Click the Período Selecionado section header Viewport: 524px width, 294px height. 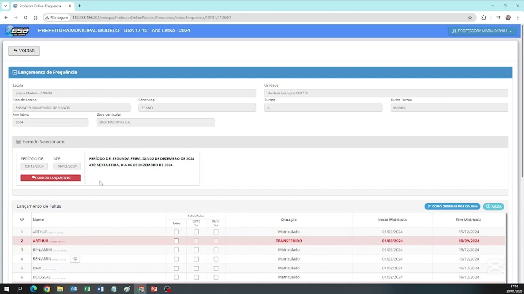click(x=260, y=142)
